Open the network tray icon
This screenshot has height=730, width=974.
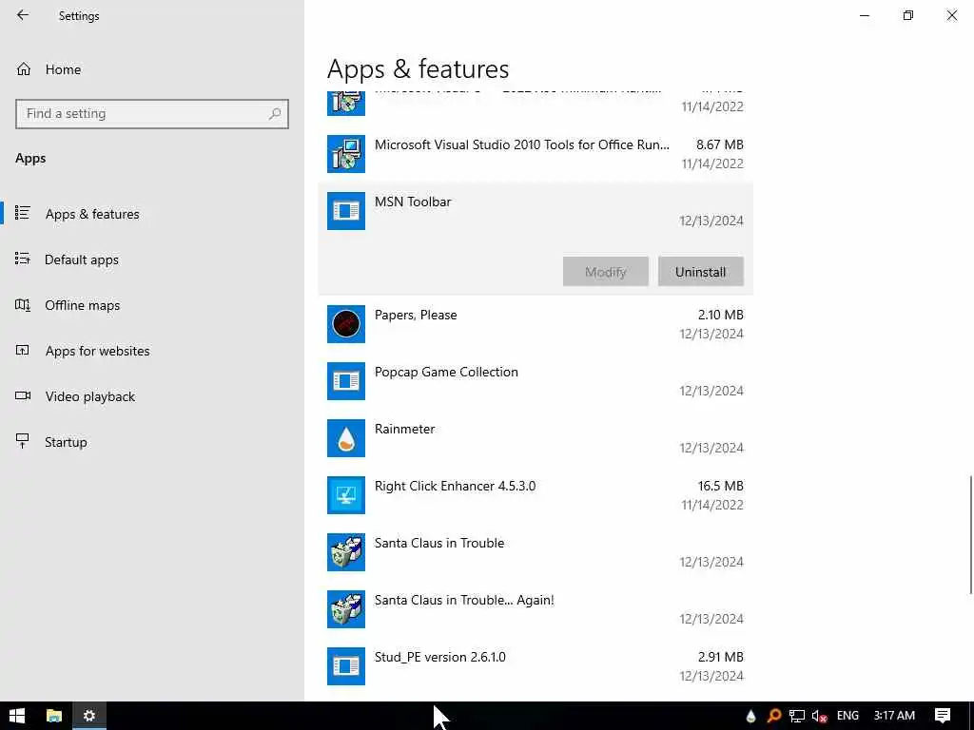(797, 716)
